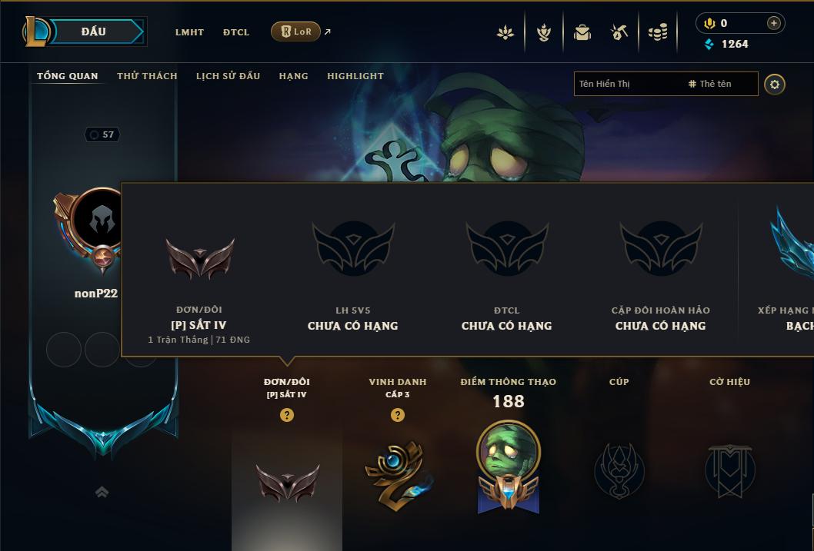The image size is (814, 551).
Task: Click the Amumu mastery champion portrait
Action: click(x=509, y=452)
